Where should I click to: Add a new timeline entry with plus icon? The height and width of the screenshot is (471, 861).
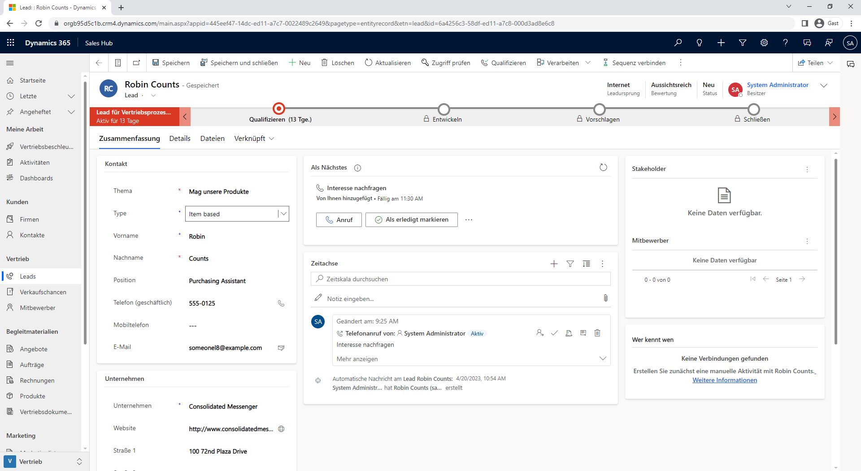pos(554,264)
